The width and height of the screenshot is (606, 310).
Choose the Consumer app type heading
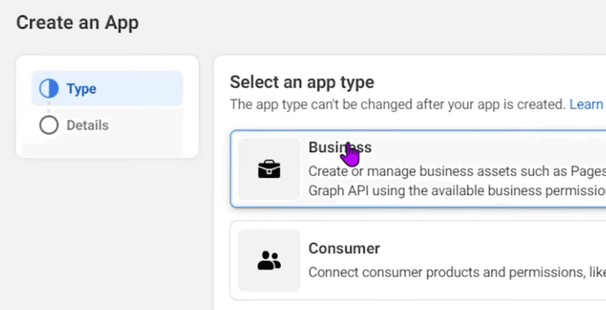(x=344, y=248)
